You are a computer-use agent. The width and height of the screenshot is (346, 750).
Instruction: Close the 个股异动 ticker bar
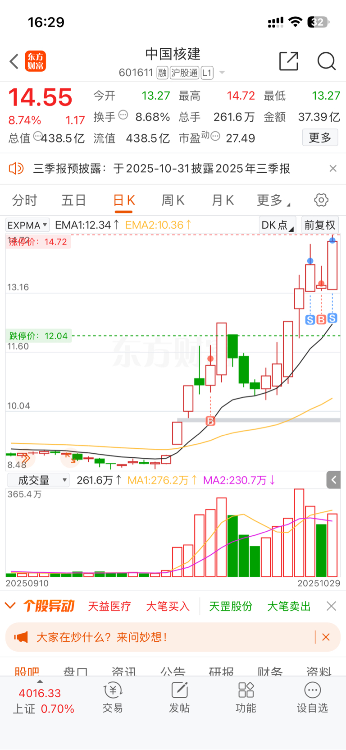pyautogui.click(x=332, y=606)
